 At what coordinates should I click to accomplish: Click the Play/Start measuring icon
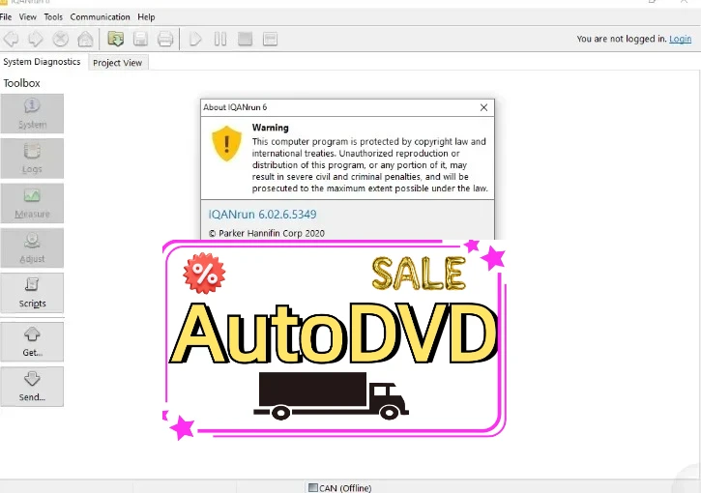[195, 39]
